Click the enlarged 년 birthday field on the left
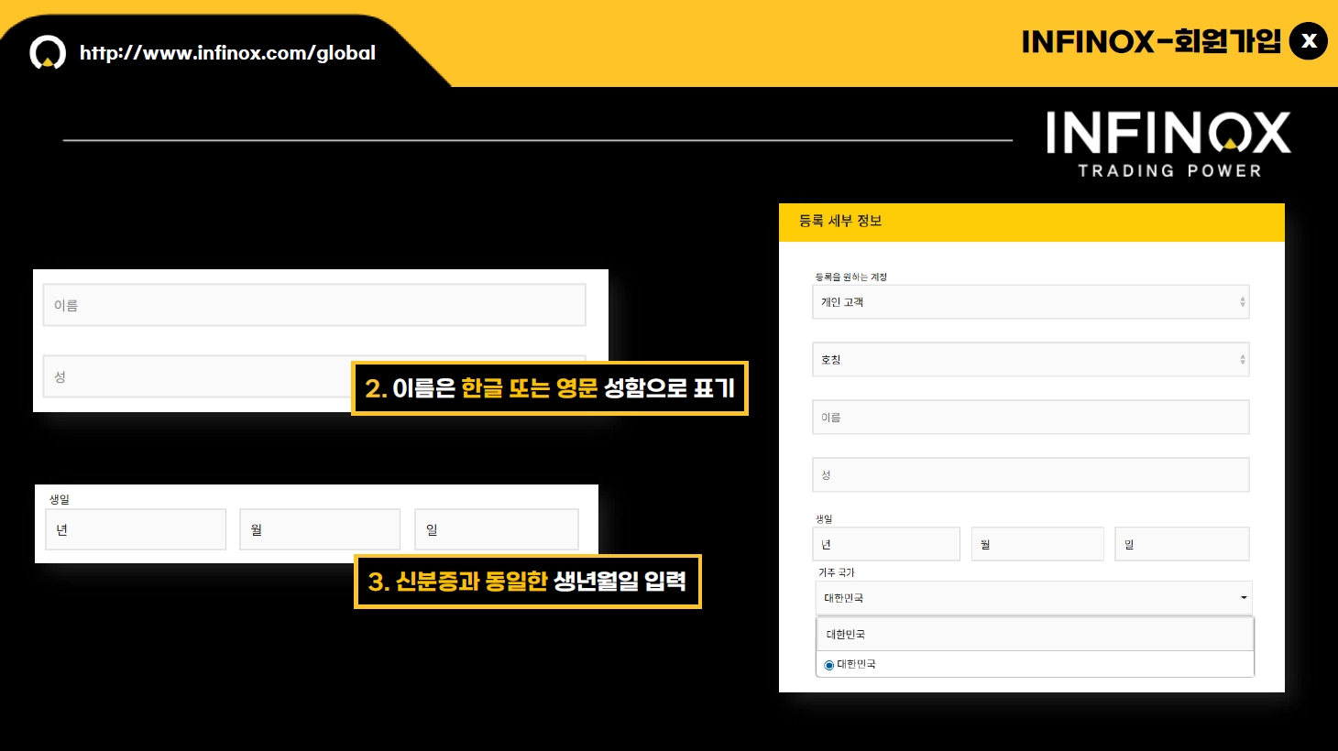Image resolution: width=1338 pixels, height=751 pixels. [136, 529]
